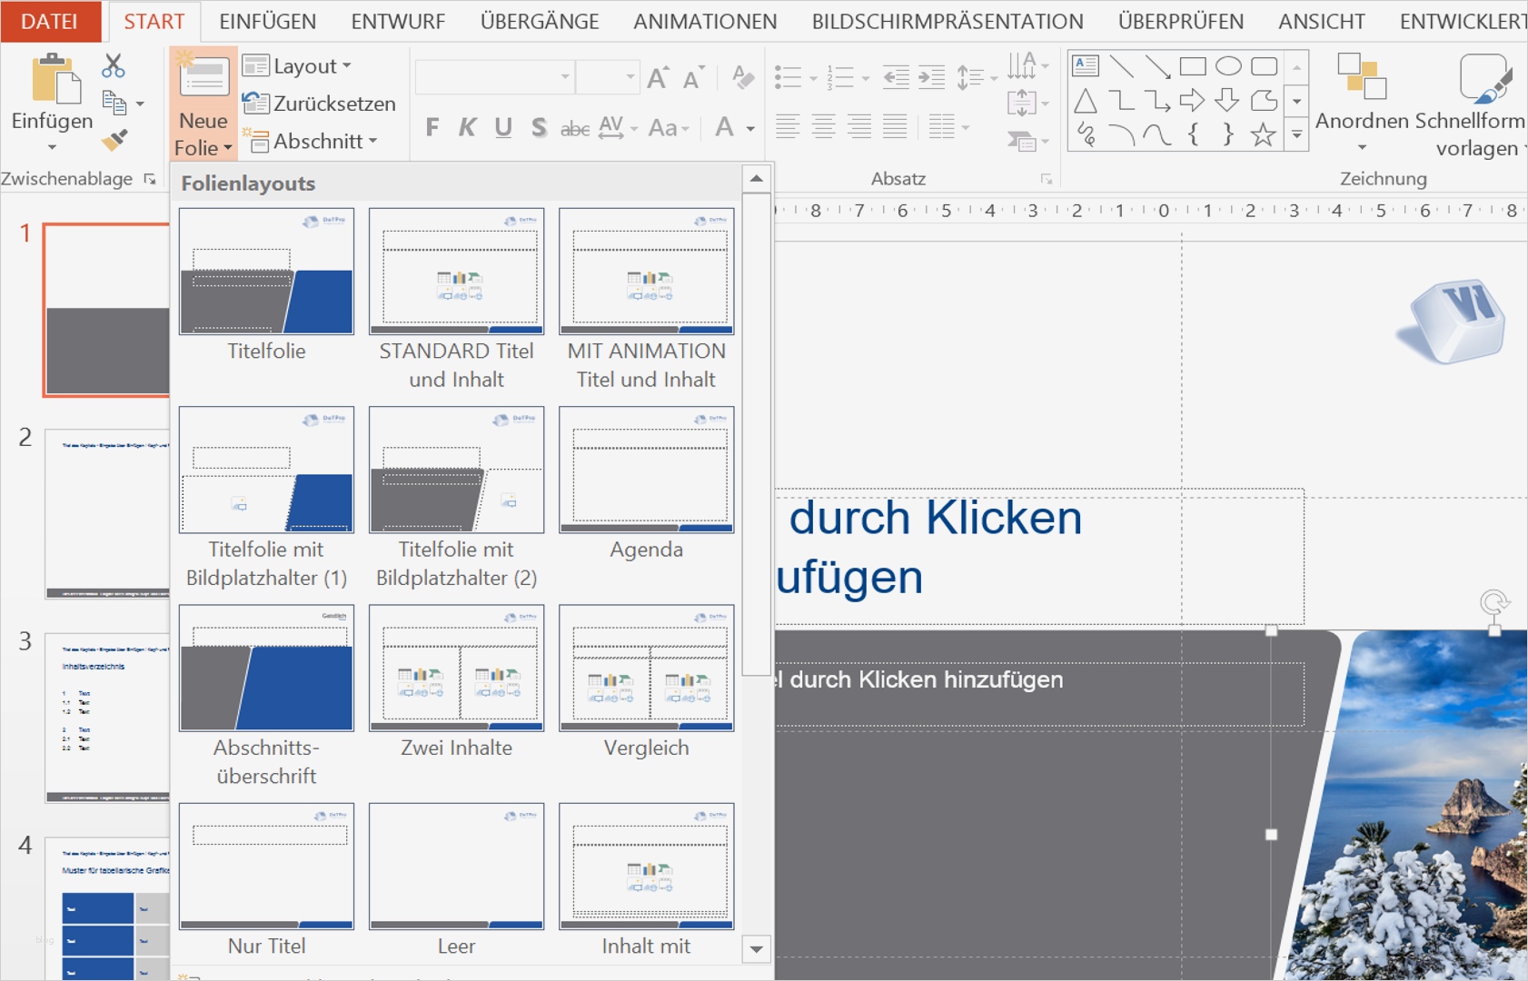Switch to the EINFÜGEN ribbon tab
This screenshot has width=1528, height=981.
[x=266, y=21]
